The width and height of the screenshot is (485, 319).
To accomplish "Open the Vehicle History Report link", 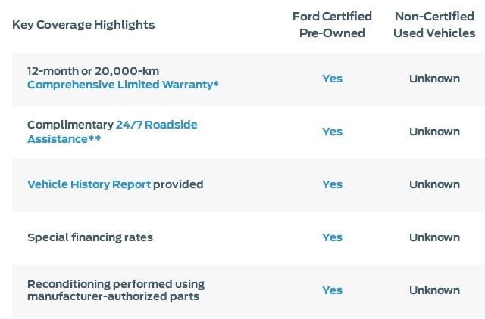I will (89, 184).
